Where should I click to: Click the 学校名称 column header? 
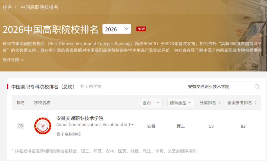[x=42, y=103]
